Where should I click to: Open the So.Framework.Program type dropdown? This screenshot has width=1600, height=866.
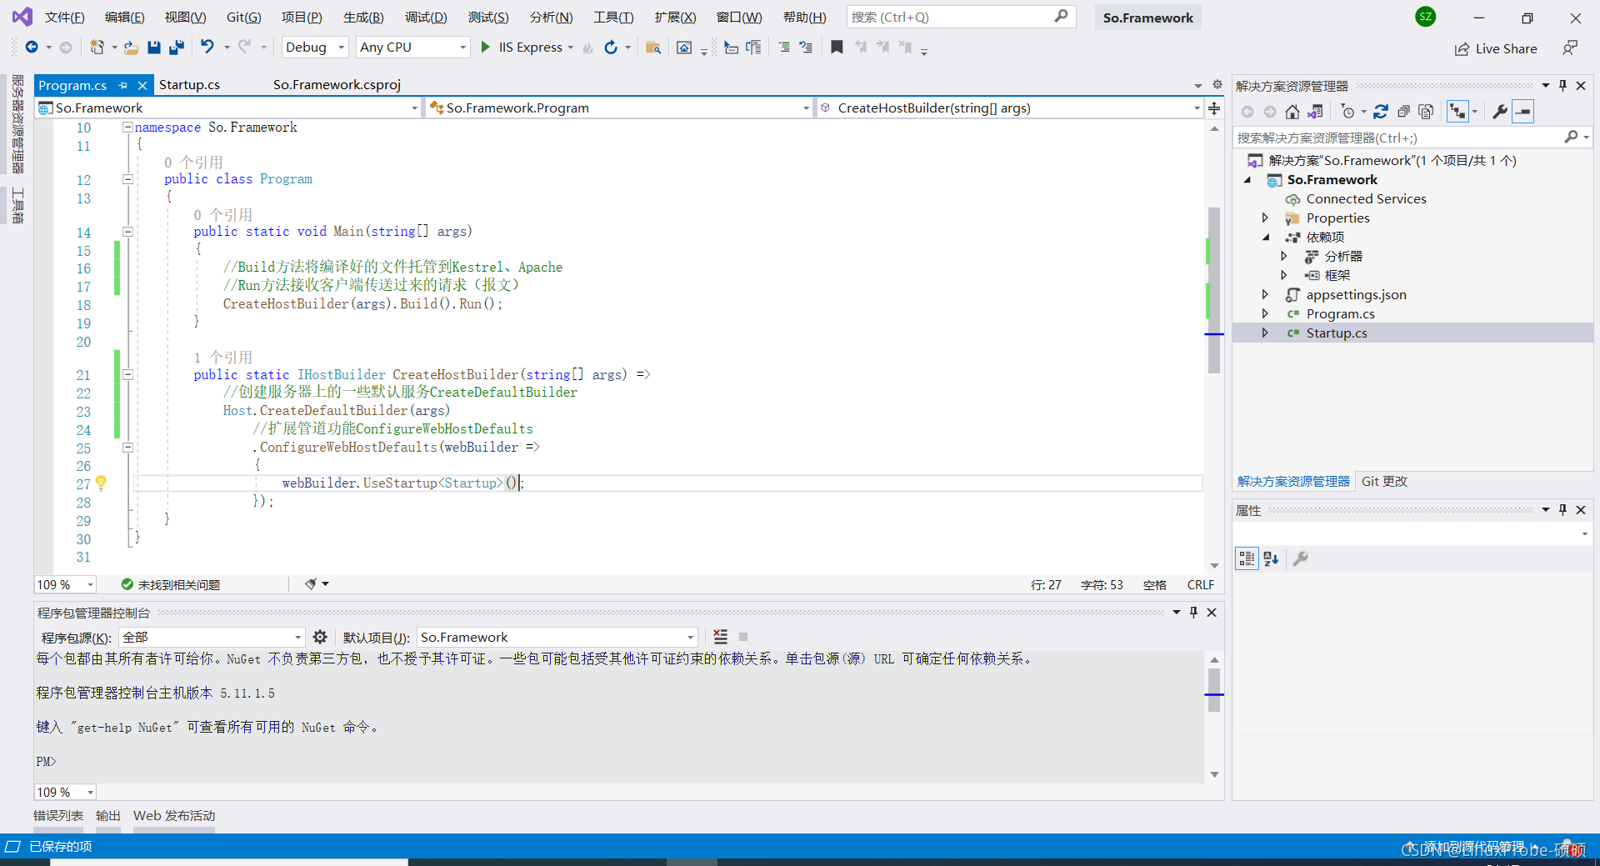(618, 108)
